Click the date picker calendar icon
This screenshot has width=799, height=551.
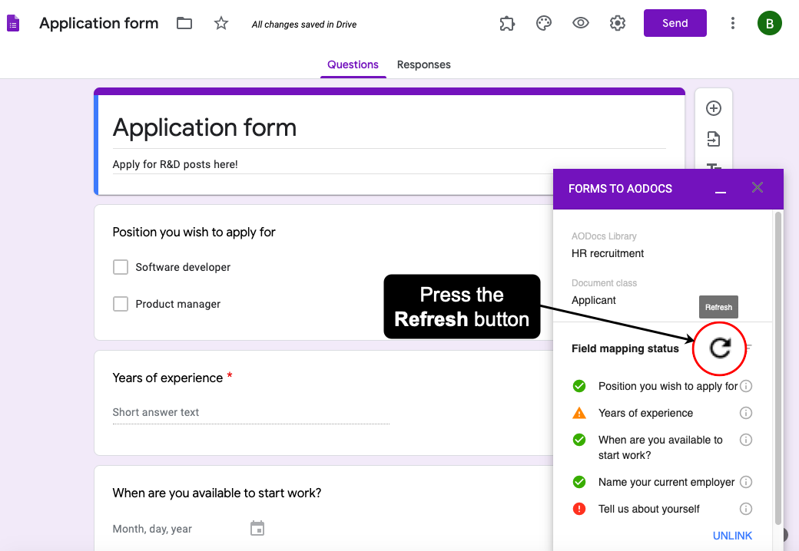257,528
